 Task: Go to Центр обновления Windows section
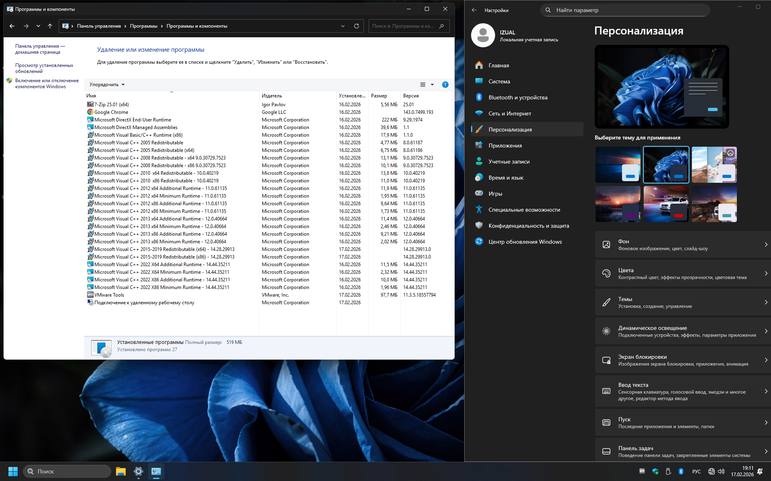click(525, 242)
